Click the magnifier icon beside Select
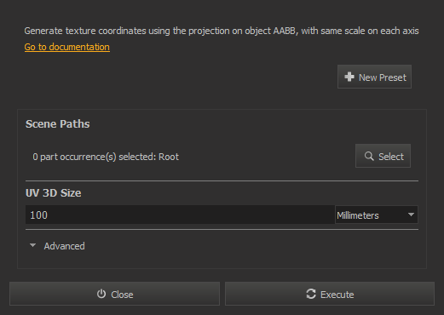 (369, 156)
